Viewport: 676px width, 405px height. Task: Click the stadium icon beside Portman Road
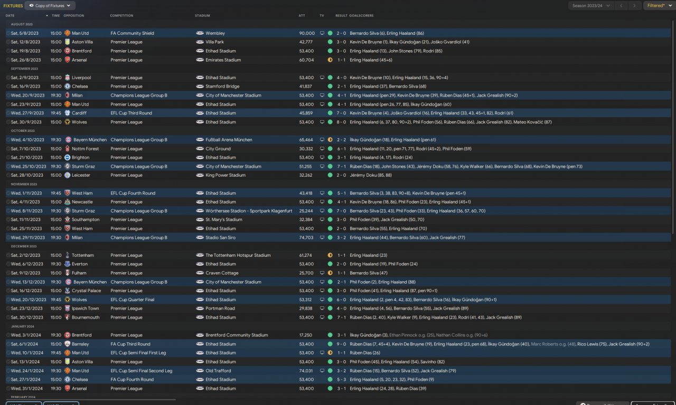(200, 308)
